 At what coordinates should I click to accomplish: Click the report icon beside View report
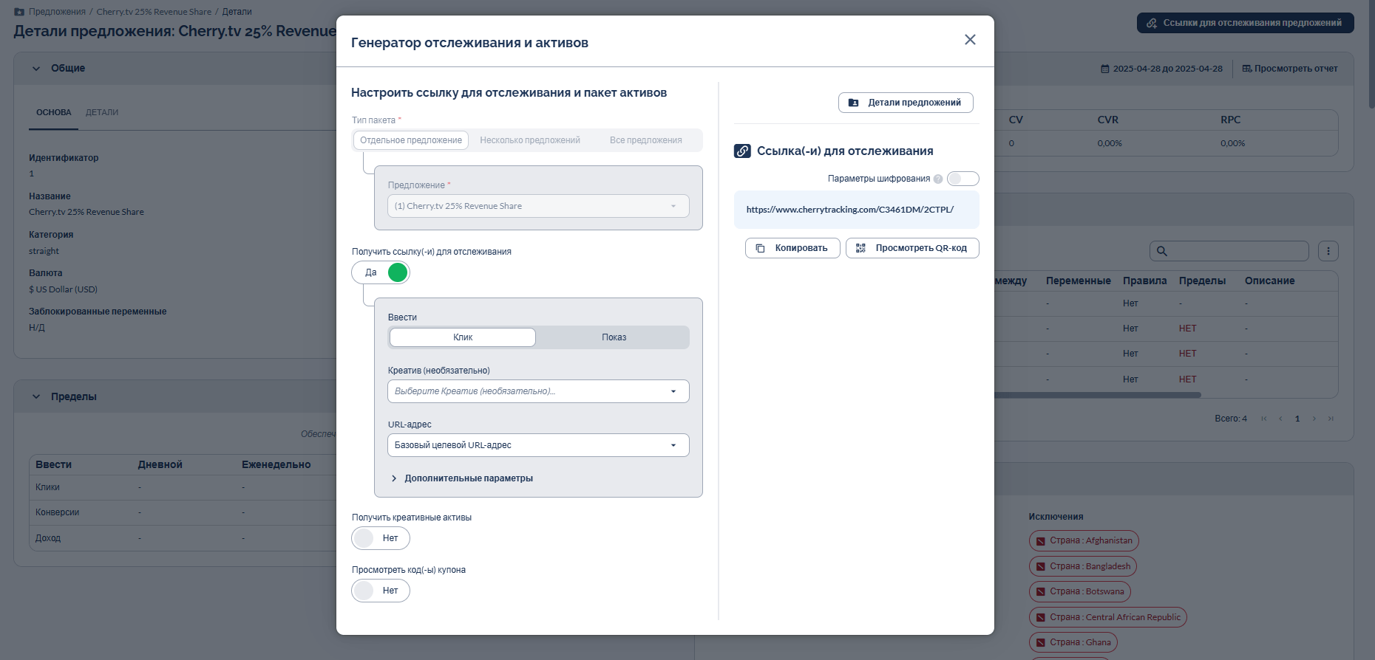[1247, 69]
